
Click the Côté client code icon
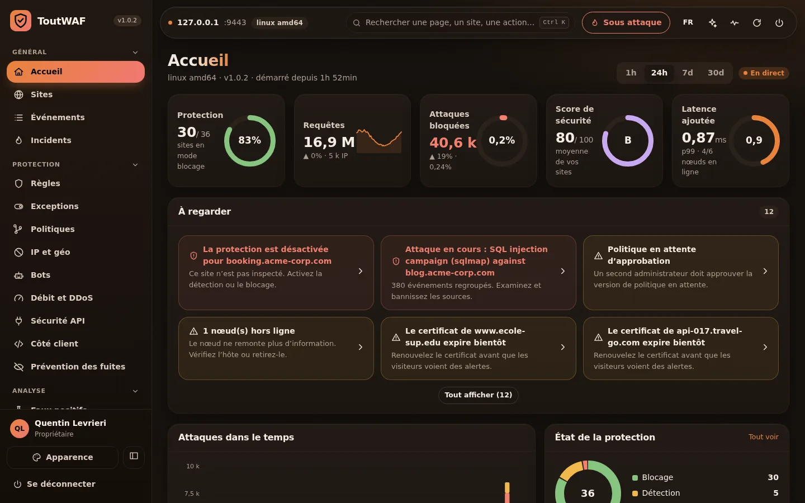point(18,344)
